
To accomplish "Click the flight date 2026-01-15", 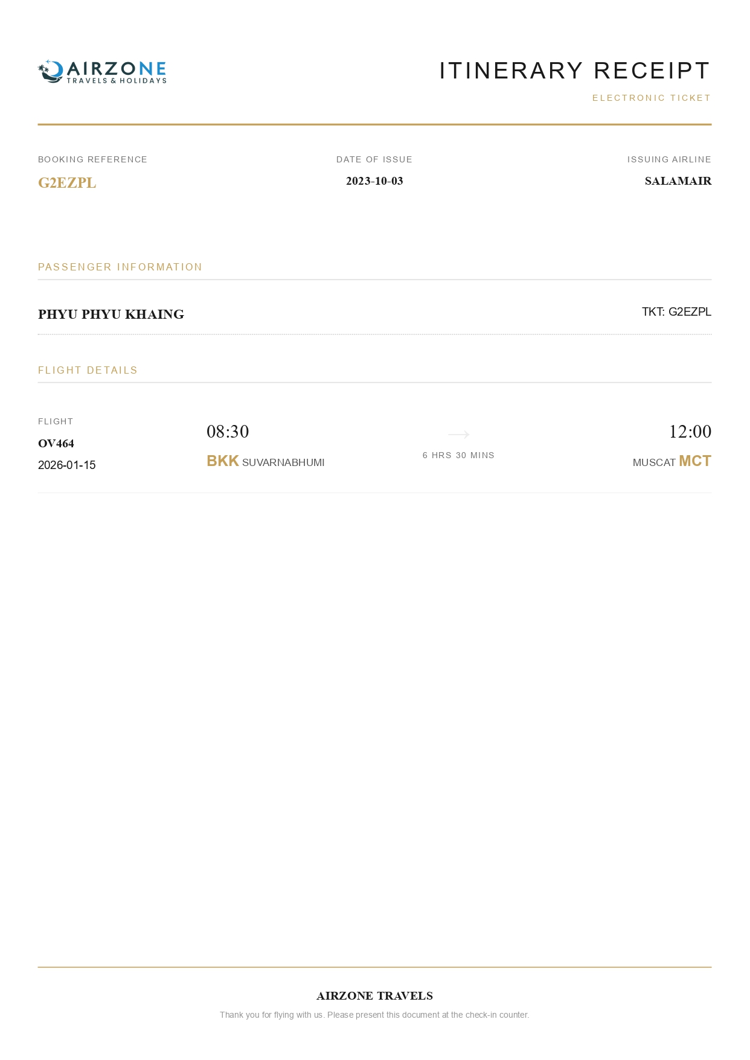I will (x=67, y=465).
